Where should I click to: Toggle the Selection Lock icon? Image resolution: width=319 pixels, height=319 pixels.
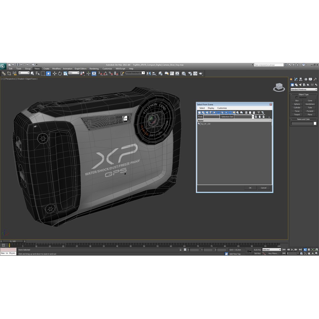pyautogui.click(x=180, y=250)
